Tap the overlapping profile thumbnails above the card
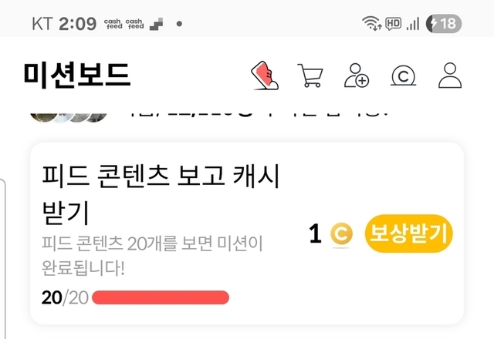 (x=69, y=118)
